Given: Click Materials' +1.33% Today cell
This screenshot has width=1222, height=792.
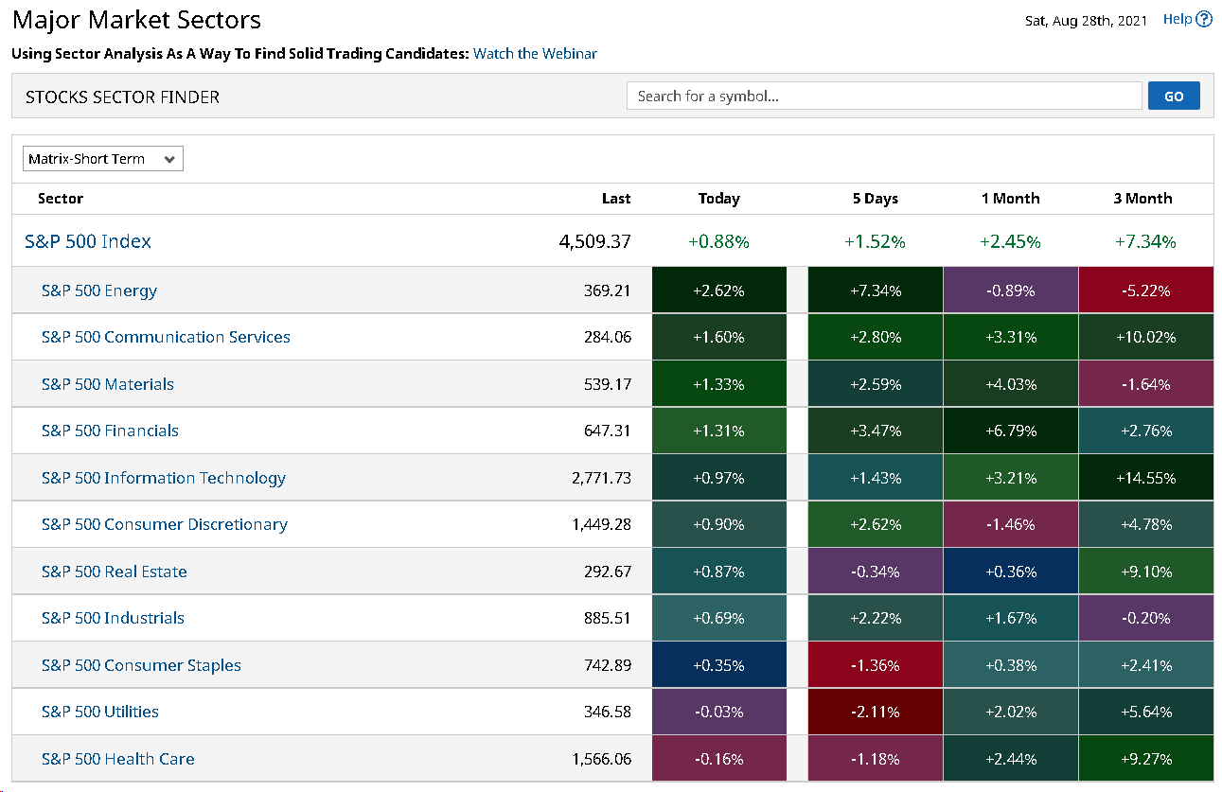Looking at the screenshot, I should (x=719, y=384).
